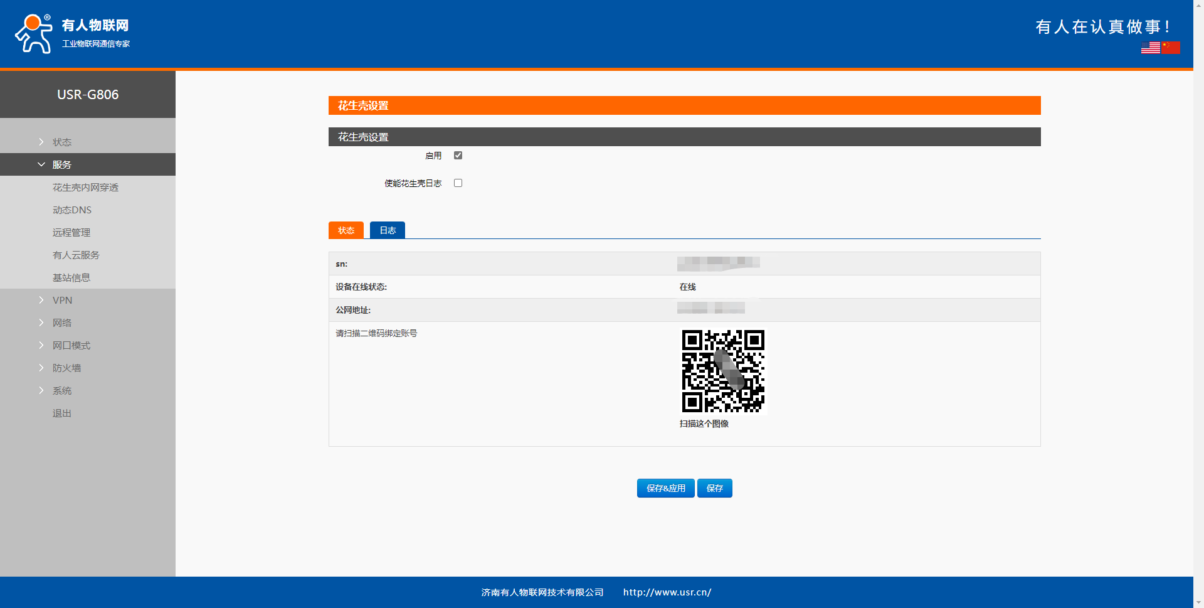Expand the 防火墙 sidebar section
1204x608 pixels.
[x=66, y=368]
